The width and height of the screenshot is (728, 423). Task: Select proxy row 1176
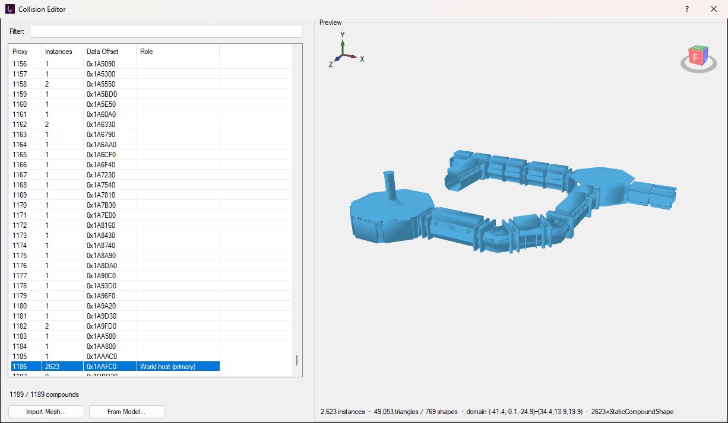pyautogui.click(x=115, y=266)
